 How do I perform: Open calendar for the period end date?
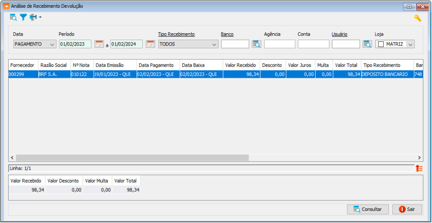tap(150, 44)
